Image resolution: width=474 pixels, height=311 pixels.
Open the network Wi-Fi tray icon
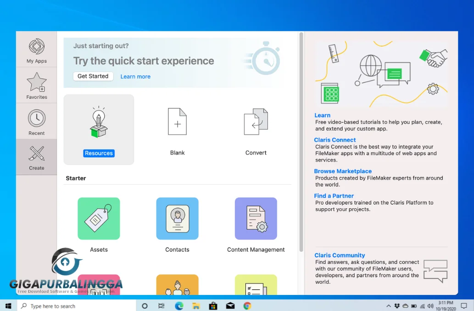[x=422, y=306]
